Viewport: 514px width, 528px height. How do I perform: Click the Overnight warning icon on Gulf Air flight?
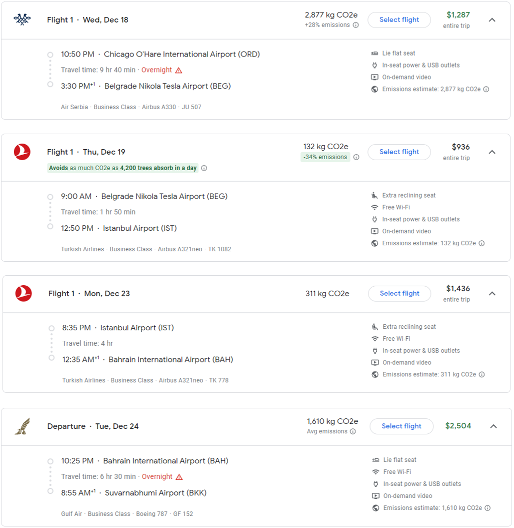pos(179,477)
